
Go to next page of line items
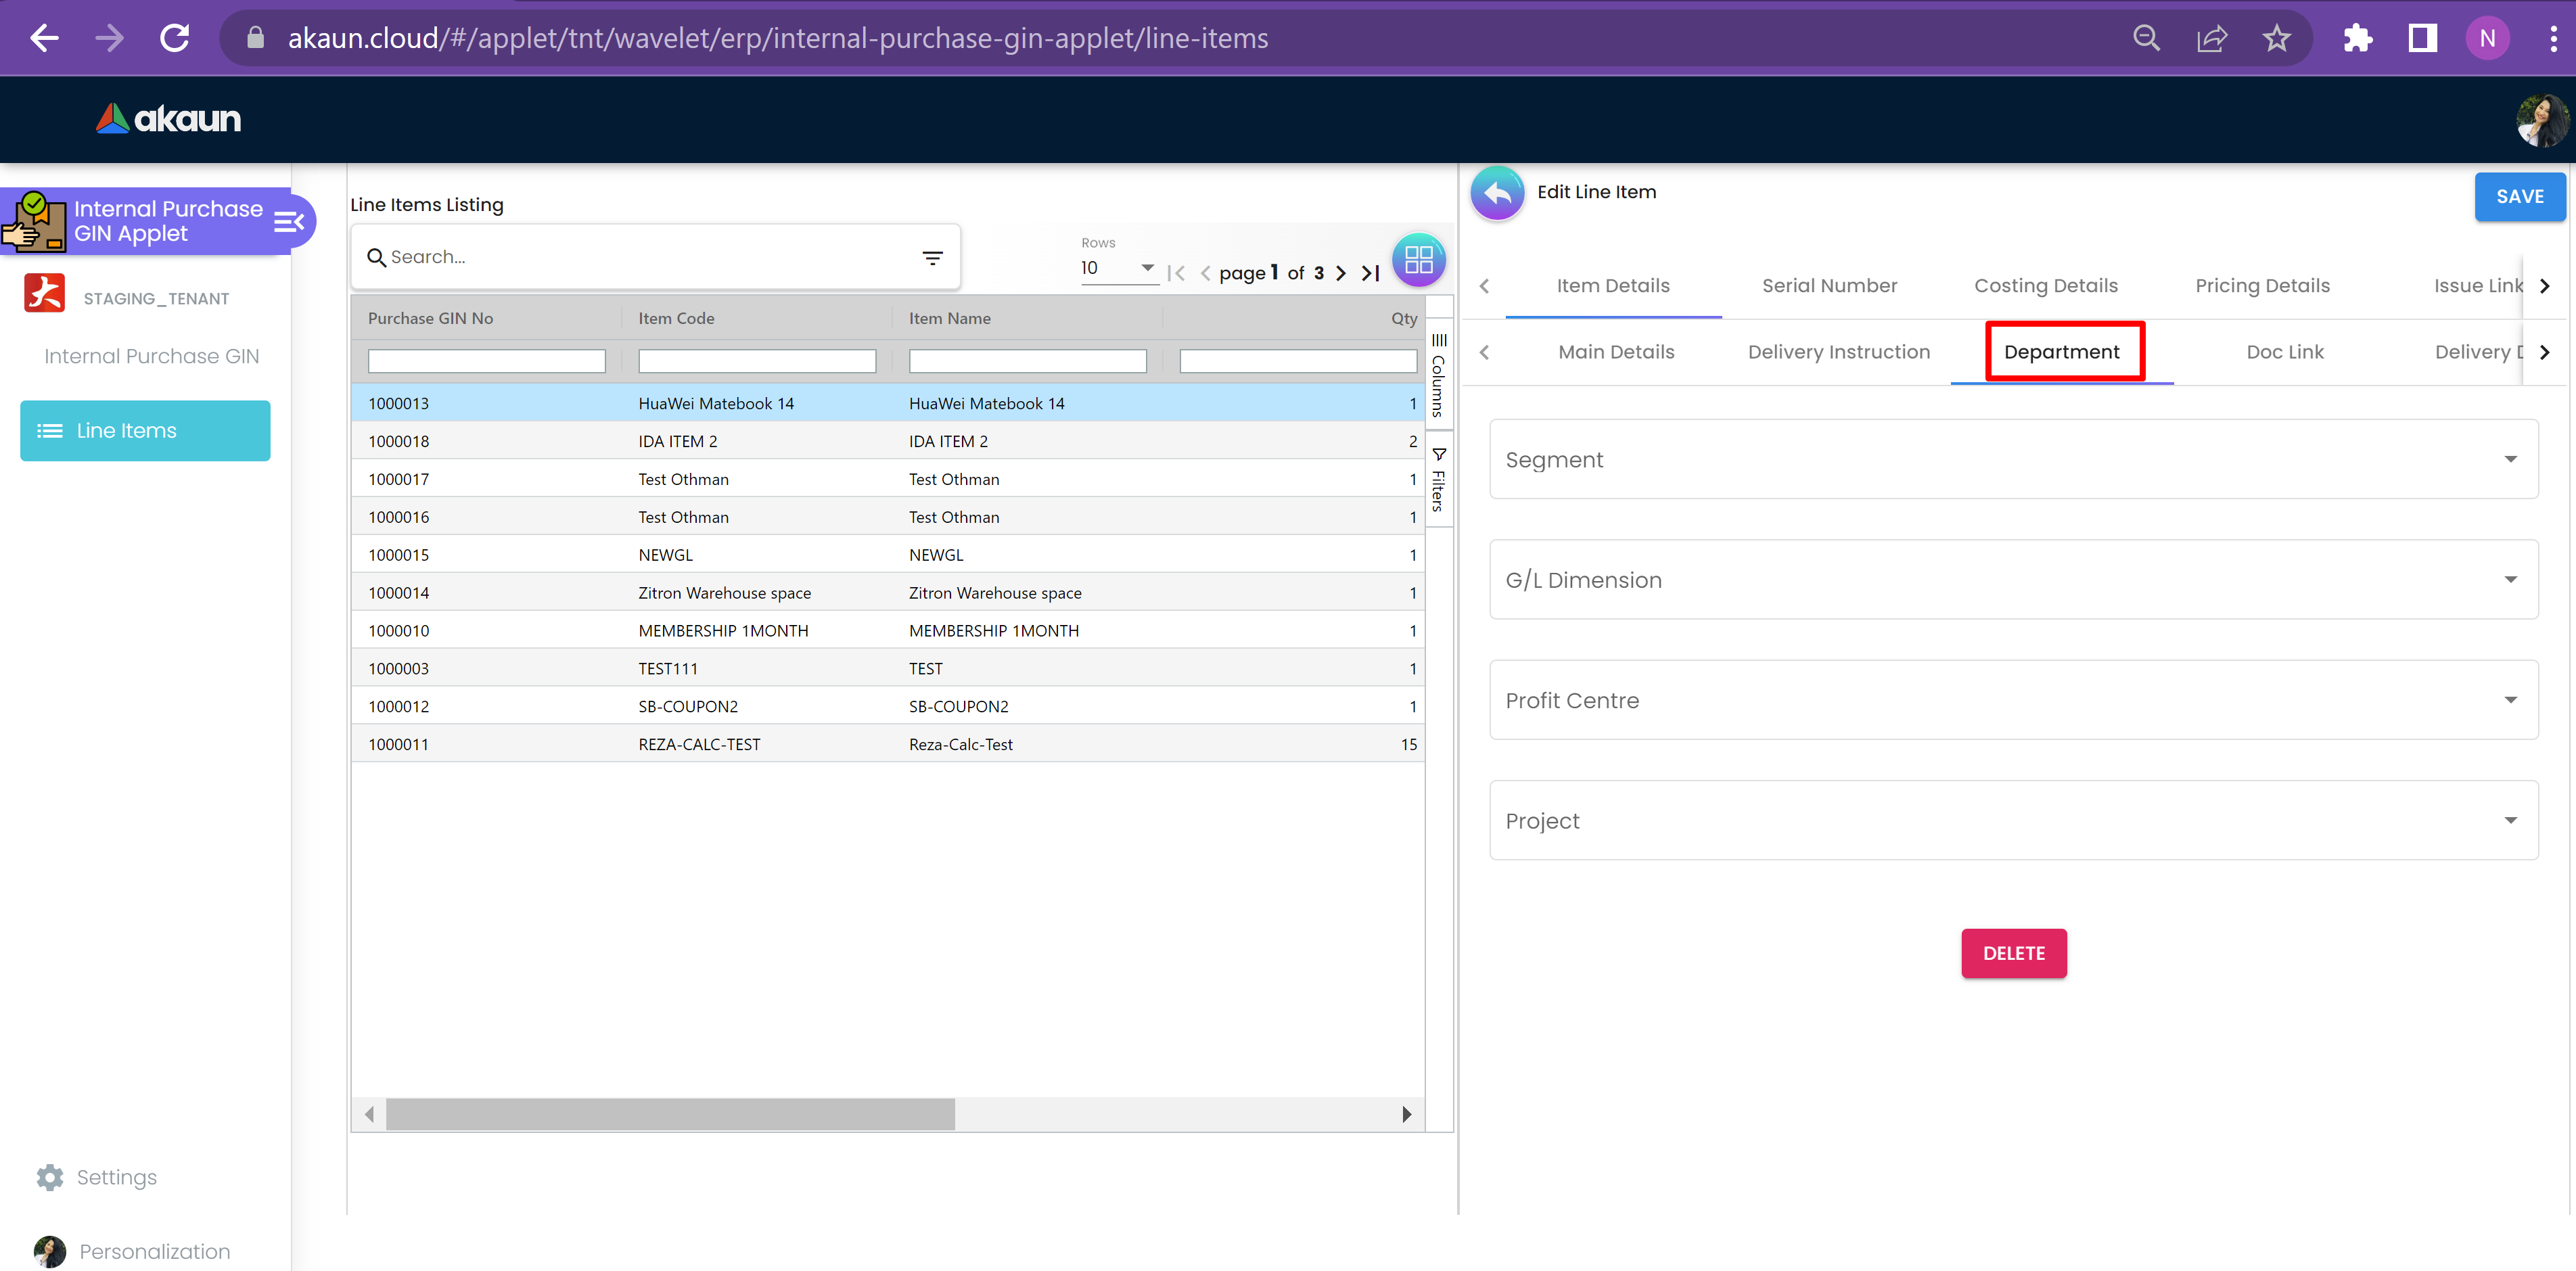click(x=1341, y=273)
